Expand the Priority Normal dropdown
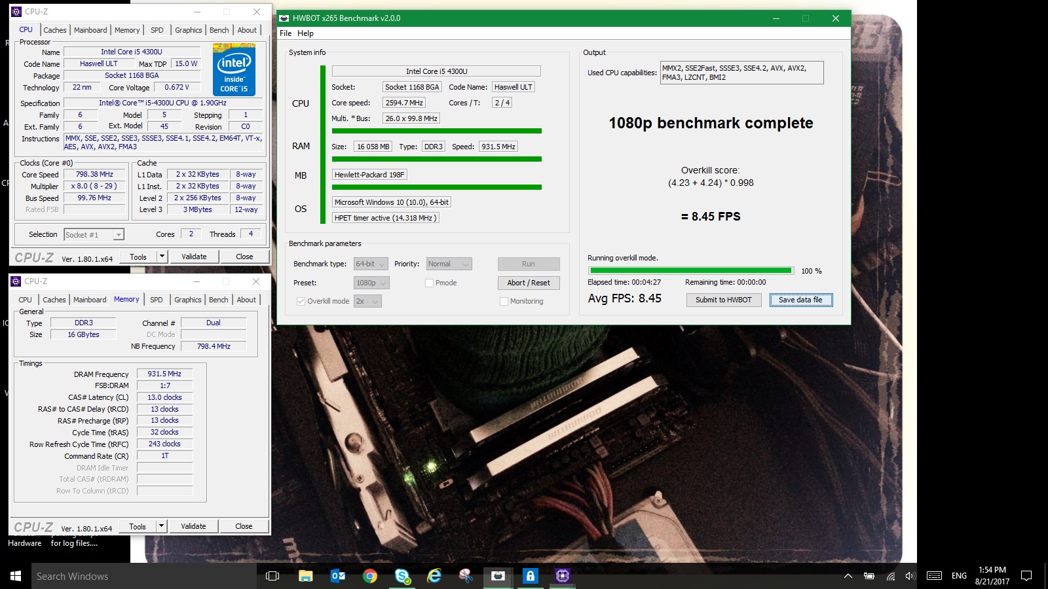The width and height of the screenshot is (1048, 589). (449, 264)
